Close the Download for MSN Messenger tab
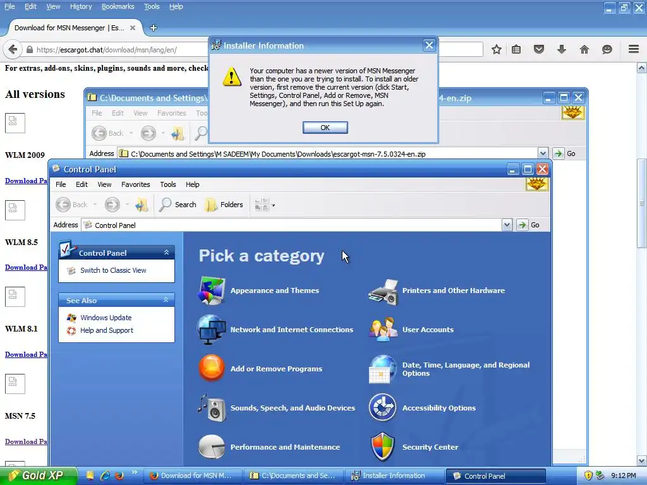The width and height of the screenshot is (647, 485). coord(133,28)
